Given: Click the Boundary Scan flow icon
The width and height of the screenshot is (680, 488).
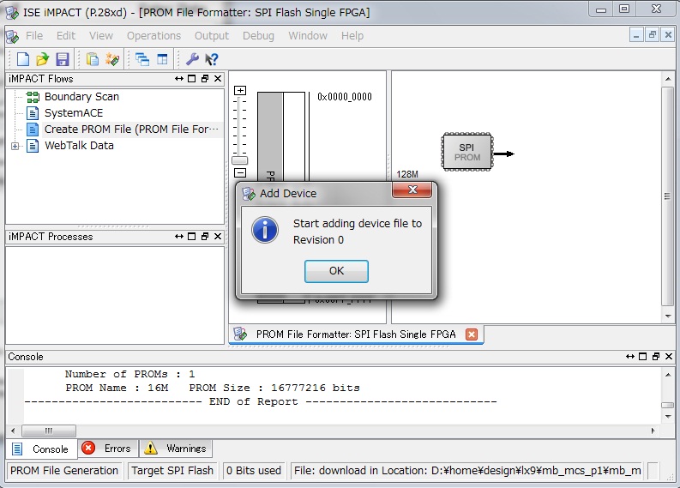Looking at the screenshot, I should (x=33, y=97).
